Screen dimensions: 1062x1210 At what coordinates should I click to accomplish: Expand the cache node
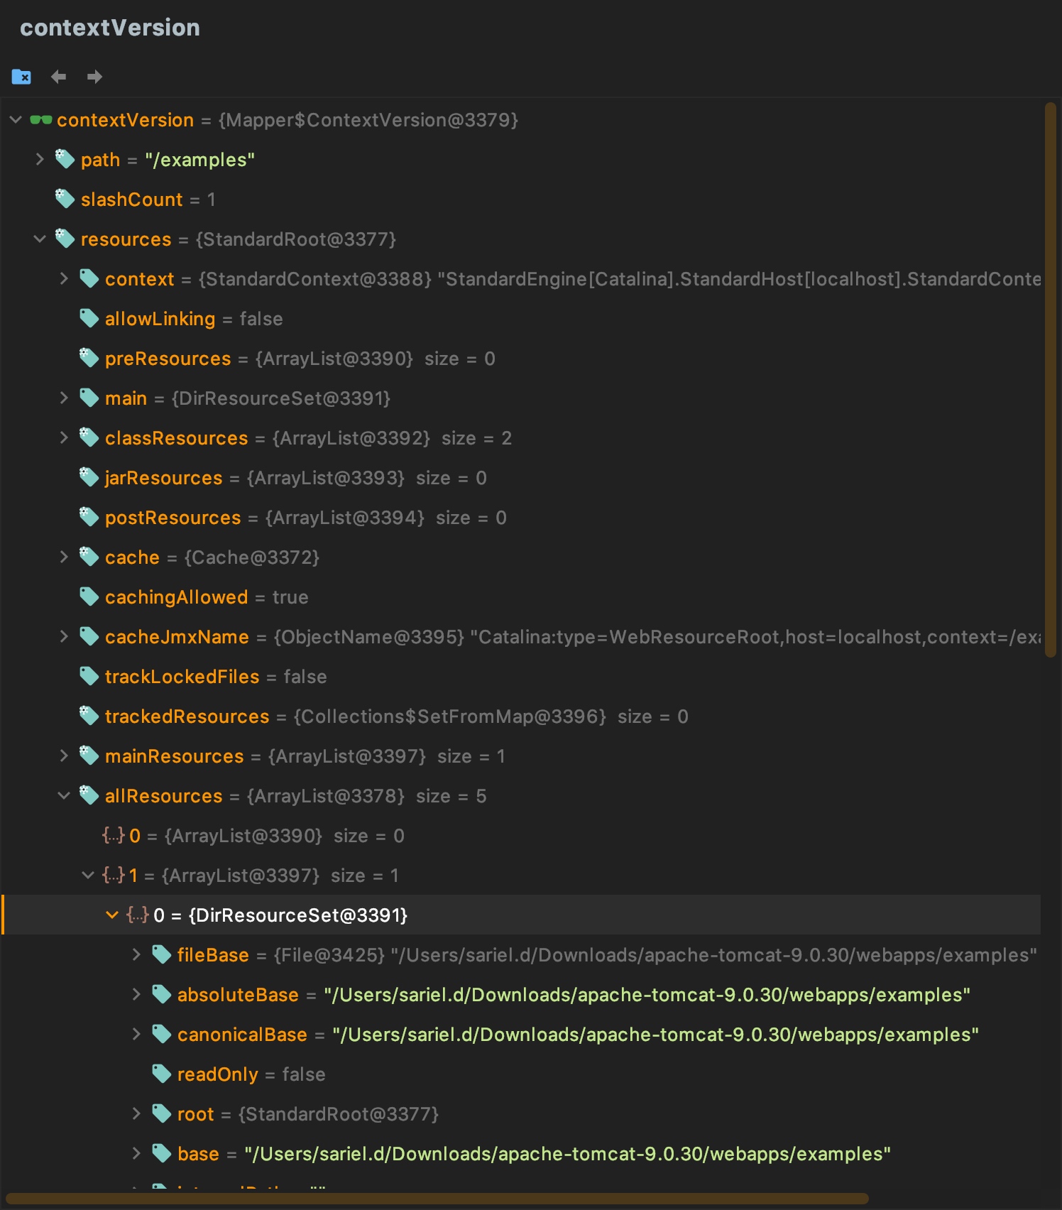point(64,557)
